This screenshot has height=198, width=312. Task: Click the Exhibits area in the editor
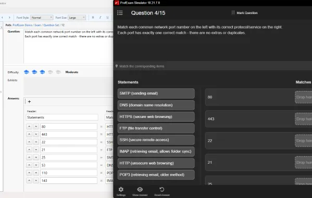tap(68, 86)
